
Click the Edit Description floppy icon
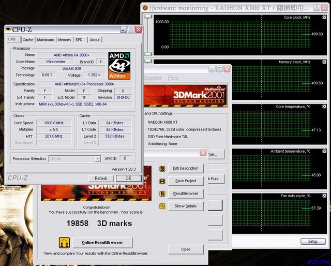point(162,169)
